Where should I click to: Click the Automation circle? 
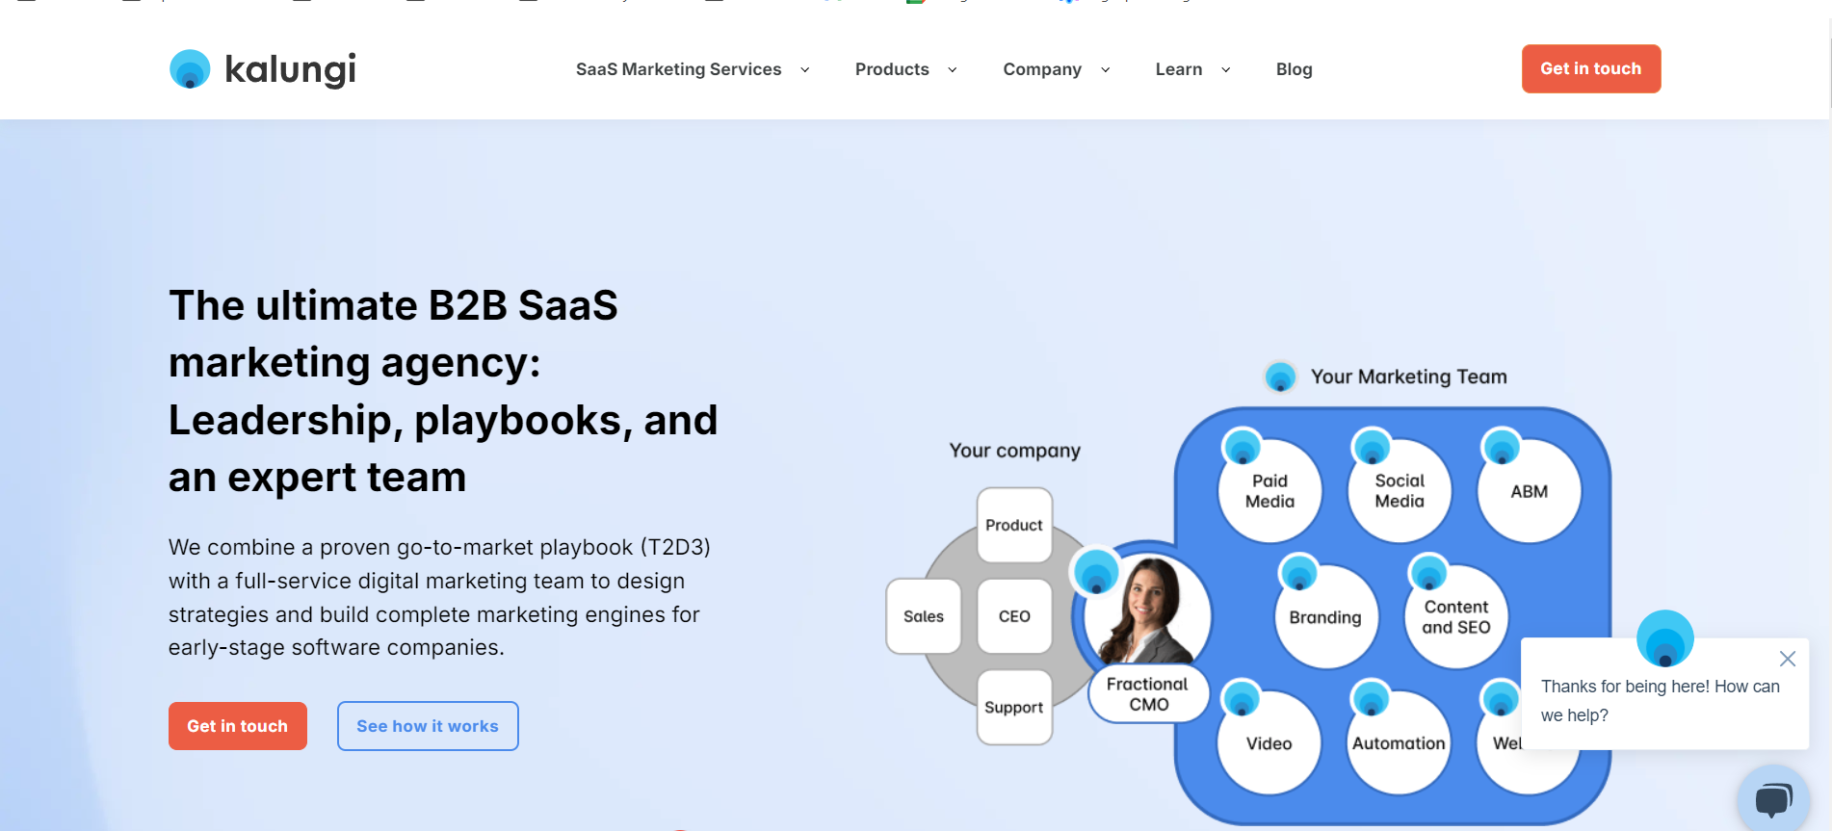click(x=1400, y=743)
